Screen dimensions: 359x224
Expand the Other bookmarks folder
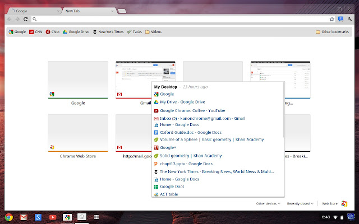pyautogui.click(x=332, y=32)
